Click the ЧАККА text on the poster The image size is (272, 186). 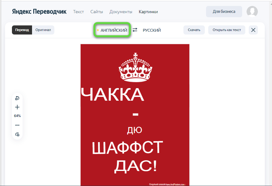tap(112, 94)
